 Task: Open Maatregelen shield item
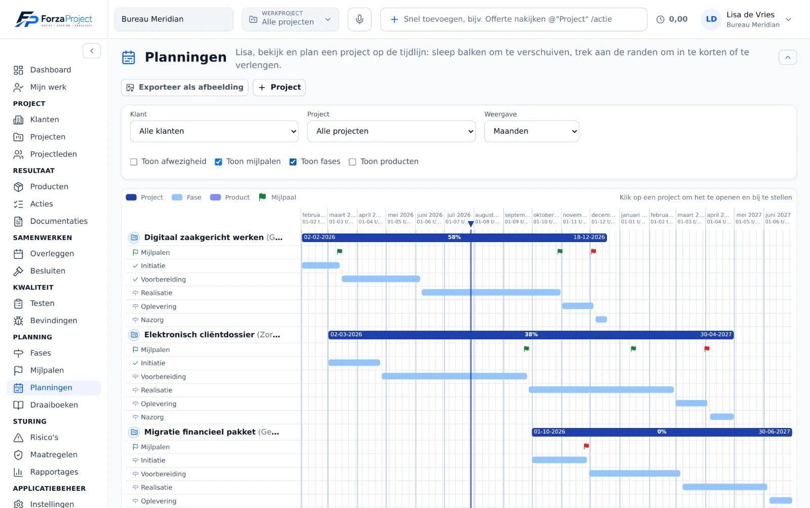pos(54,454)
